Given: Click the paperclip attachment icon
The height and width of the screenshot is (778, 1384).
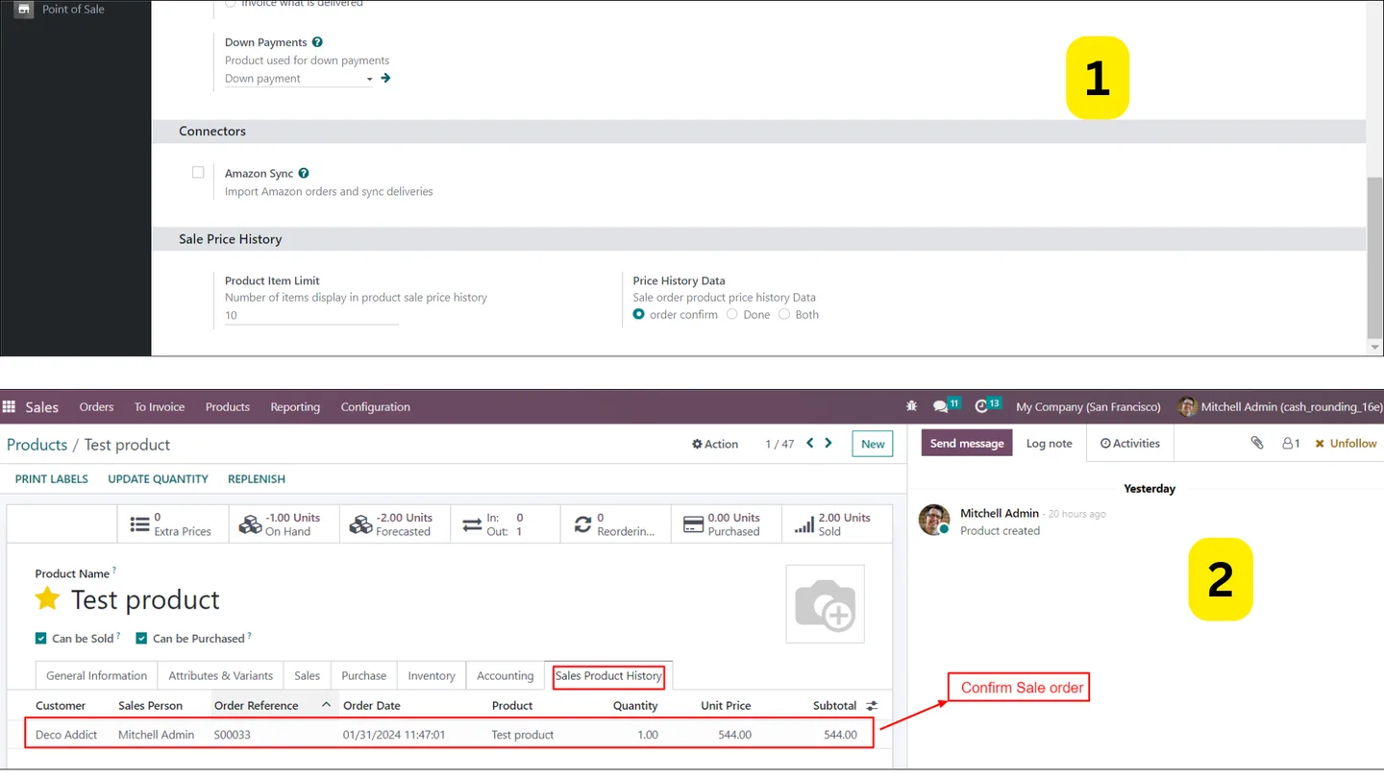Looking at the screenshot, I should pyautogui.click(x=1256, y=443).
